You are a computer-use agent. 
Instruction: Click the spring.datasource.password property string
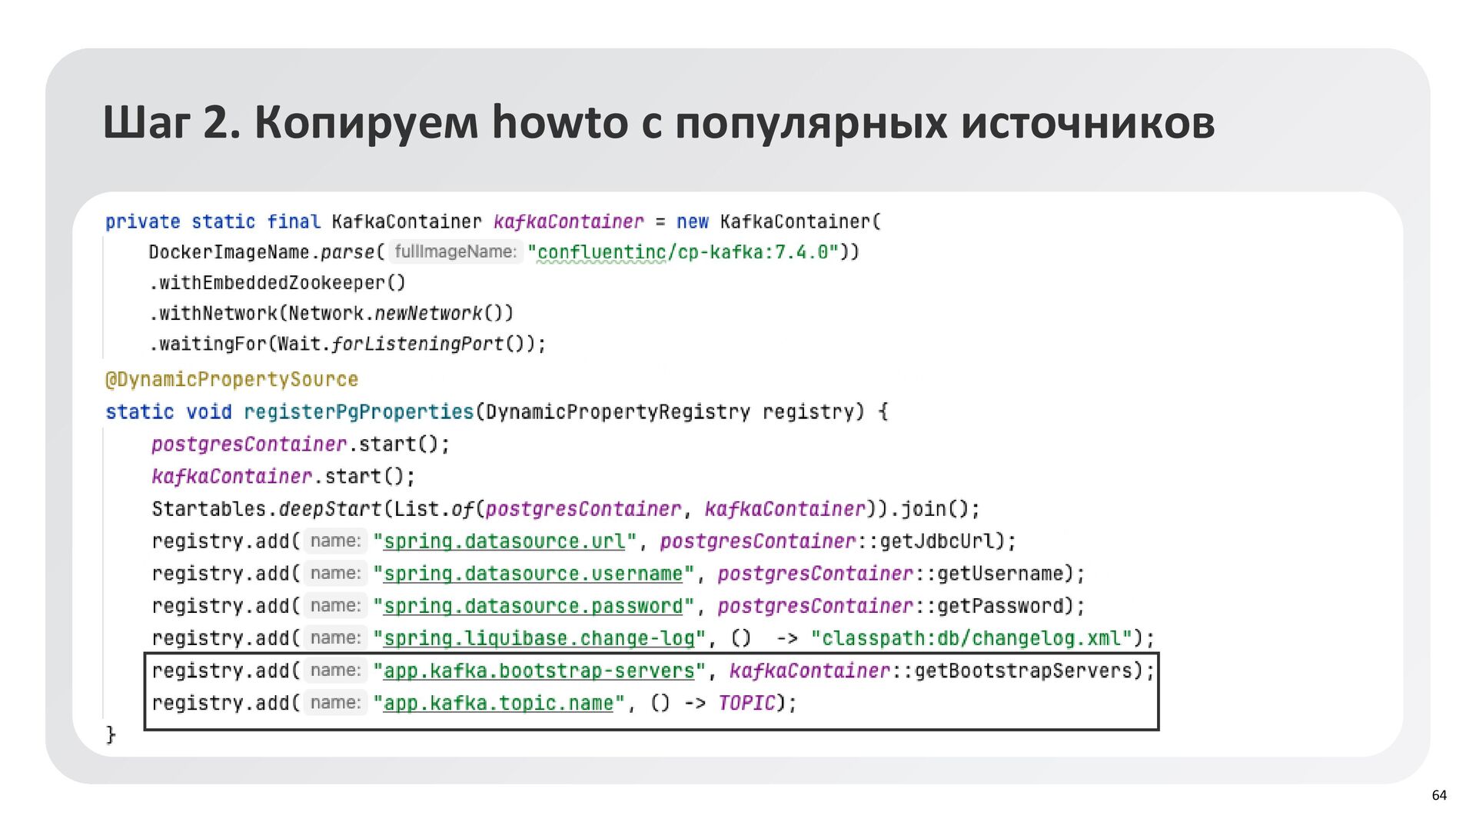(533, 606)
